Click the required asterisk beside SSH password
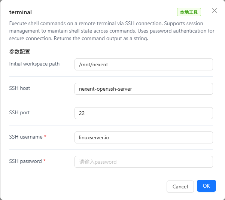 [x=45, y=161]
